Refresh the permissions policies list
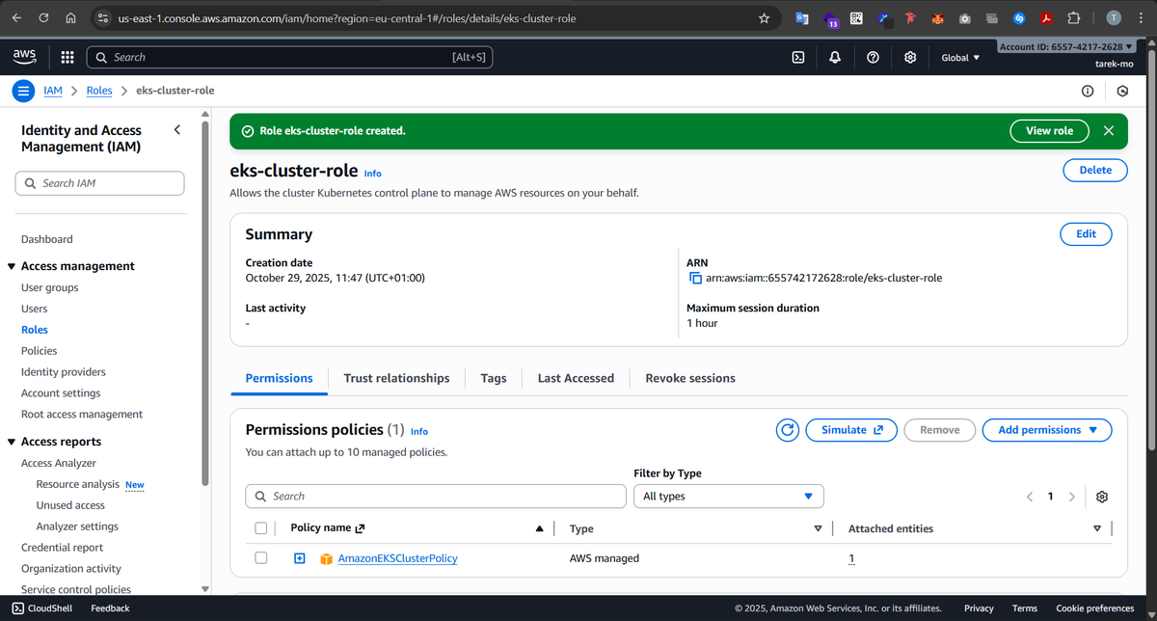The height and width of the screenshot is (621, 1157). tap(788, 430)
